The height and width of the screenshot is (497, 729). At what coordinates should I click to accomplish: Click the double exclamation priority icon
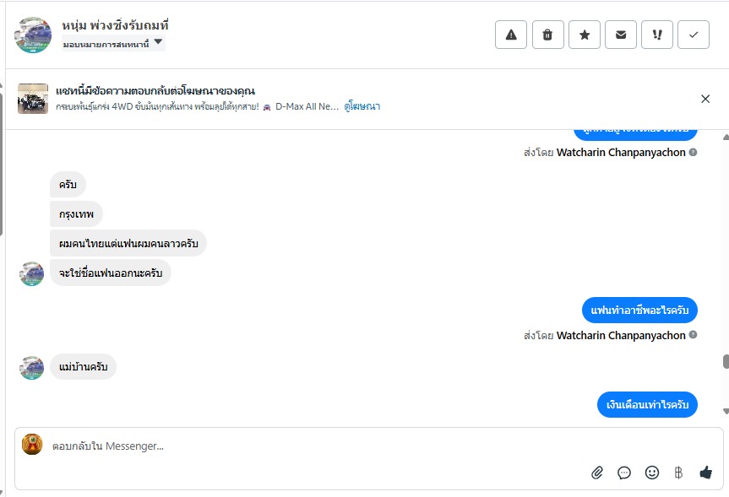click(x=657, y=35)
